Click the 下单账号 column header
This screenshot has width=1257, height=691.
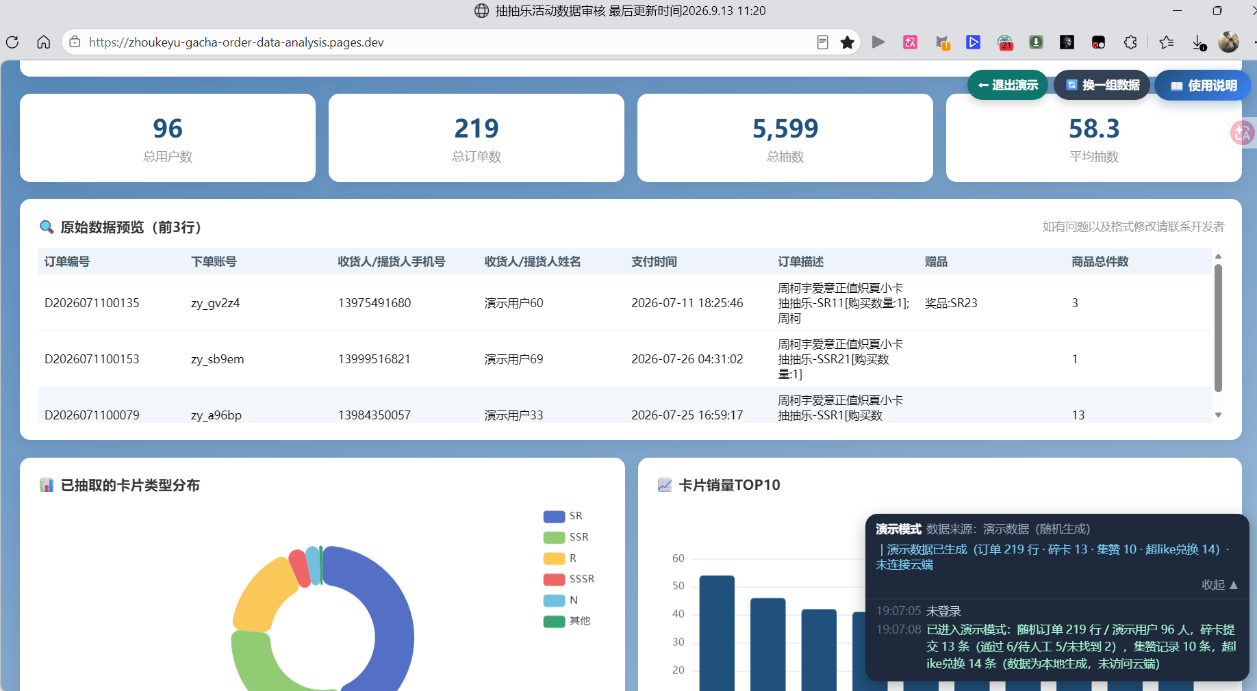click(x=214, y=261)
